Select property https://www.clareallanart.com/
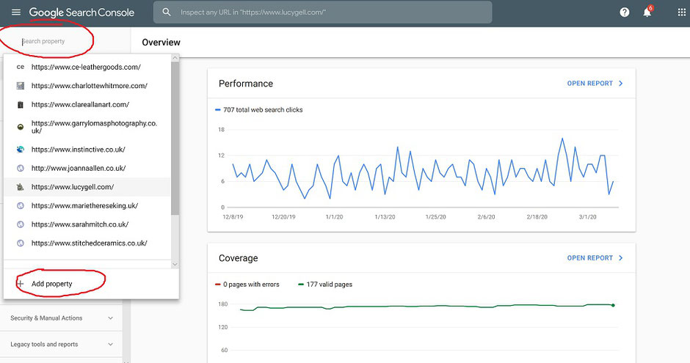This screenshot has width=690, height=363. [x=87, y=105]
